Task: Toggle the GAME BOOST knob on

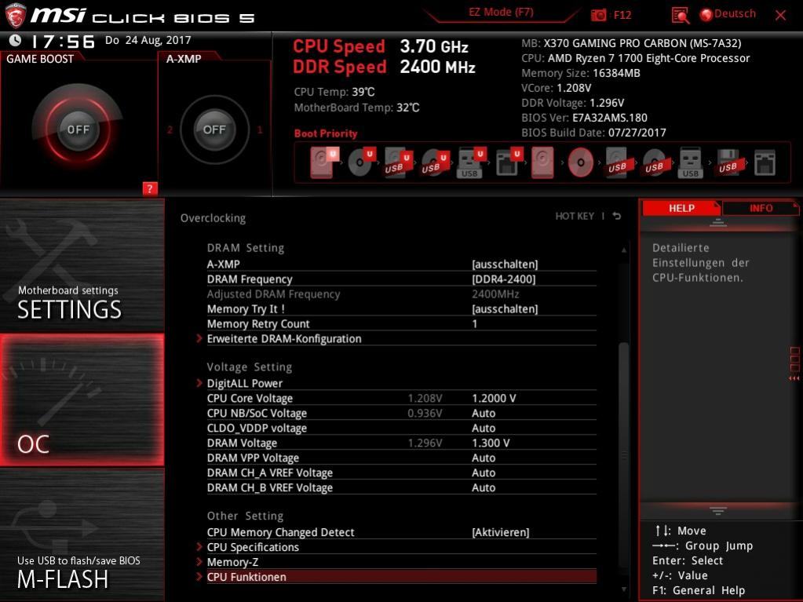Action: coord(78,129)
